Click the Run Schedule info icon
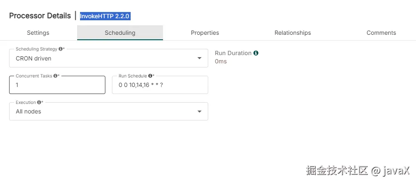The image size is (416, 183). point(150,76)
